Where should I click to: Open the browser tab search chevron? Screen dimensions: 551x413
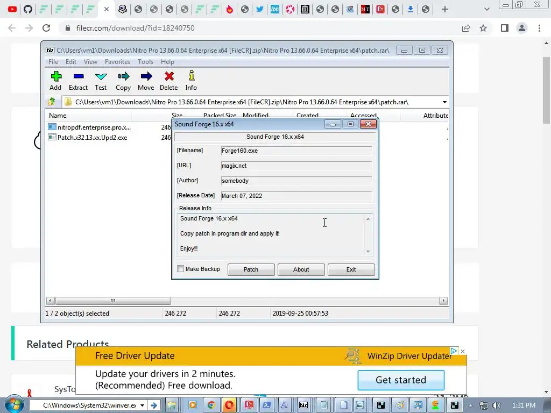[x=486, y=9]
